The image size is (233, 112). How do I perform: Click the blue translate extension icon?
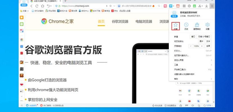click(x=171, y=6)
